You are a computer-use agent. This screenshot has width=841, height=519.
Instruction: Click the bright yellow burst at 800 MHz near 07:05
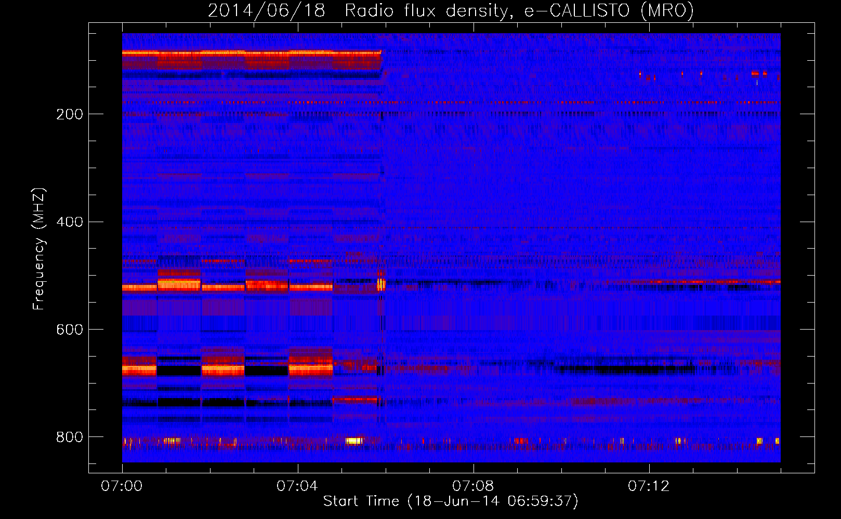click(354, 441)
